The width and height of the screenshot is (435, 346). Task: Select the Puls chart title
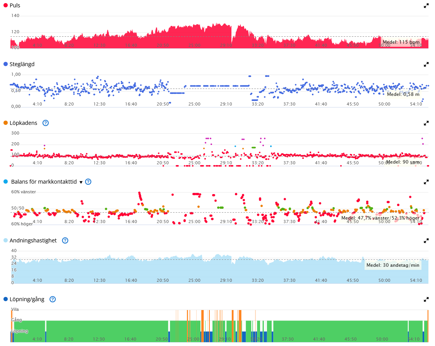click(15, 5)
